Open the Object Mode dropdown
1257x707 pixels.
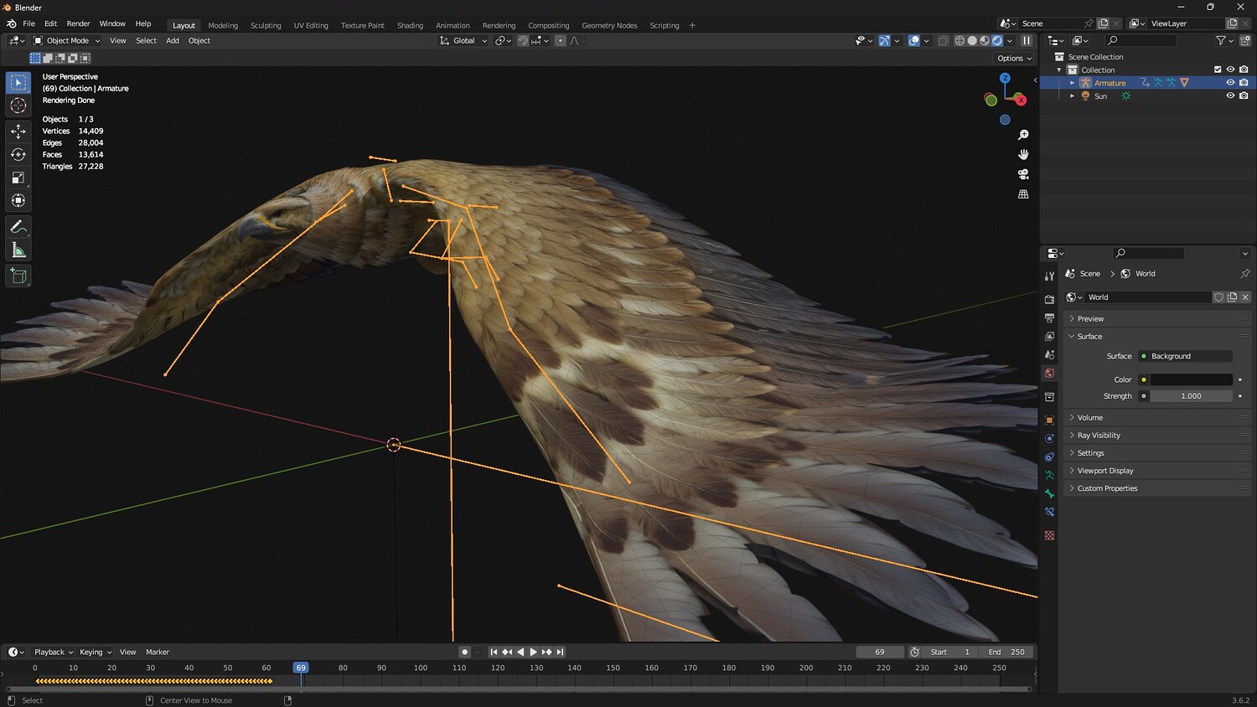67,40
